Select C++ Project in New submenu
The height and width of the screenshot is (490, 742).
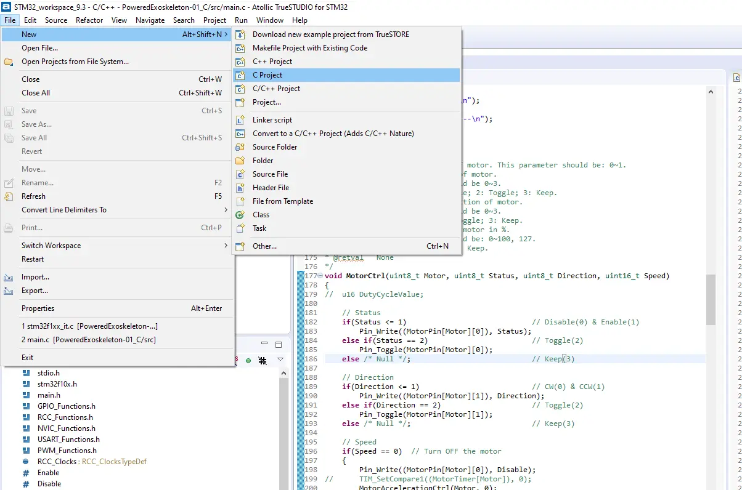point(346,62)
